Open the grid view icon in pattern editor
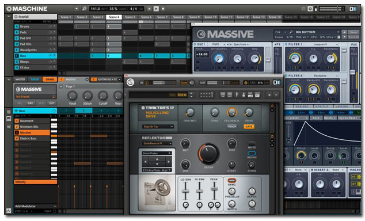The height and width of the screenshot is (221, 365). 9,112
